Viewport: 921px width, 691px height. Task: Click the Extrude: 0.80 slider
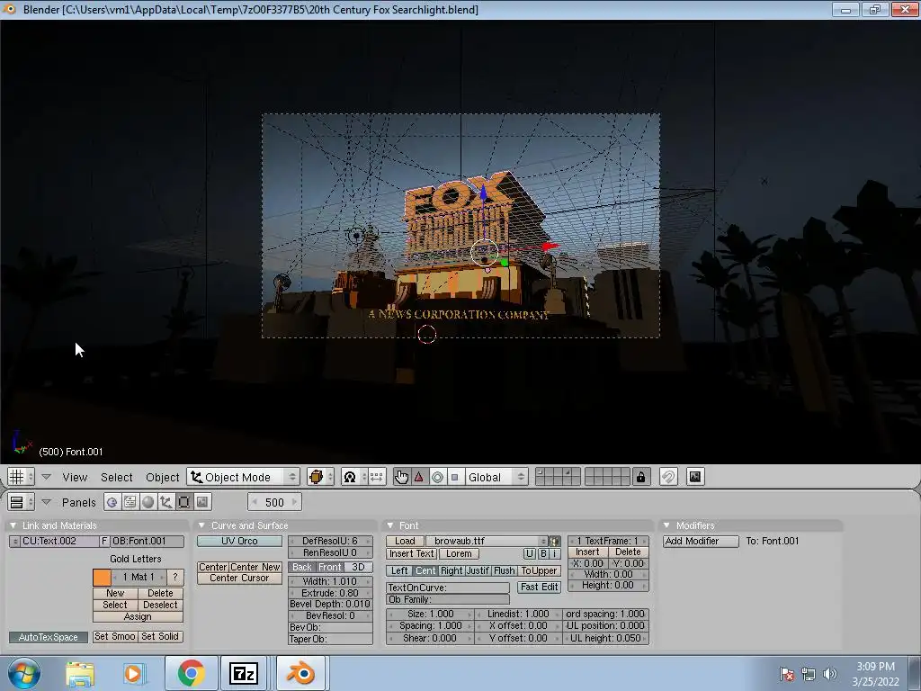330,593
